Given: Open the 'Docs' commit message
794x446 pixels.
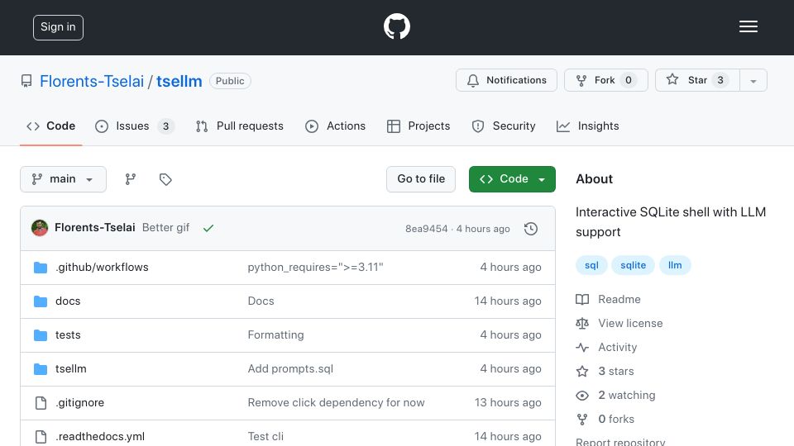Looking at the screenshot, I should point(261,301).
